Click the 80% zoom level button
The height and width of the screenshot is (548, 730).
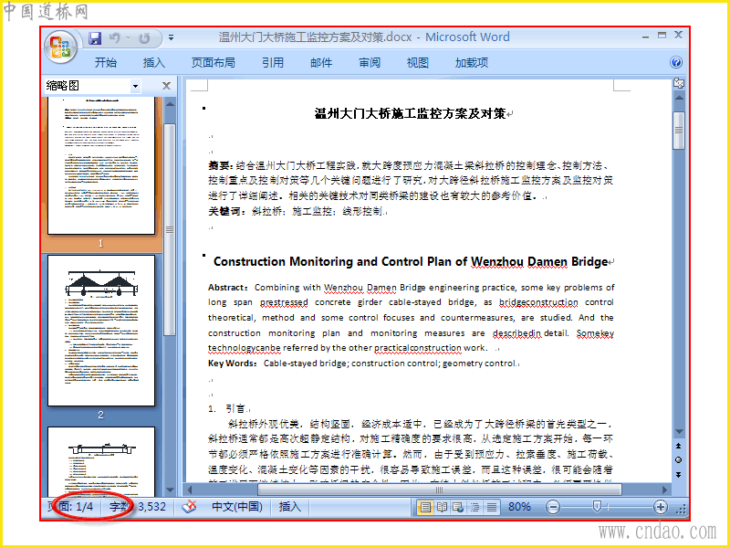click(519, 507)
